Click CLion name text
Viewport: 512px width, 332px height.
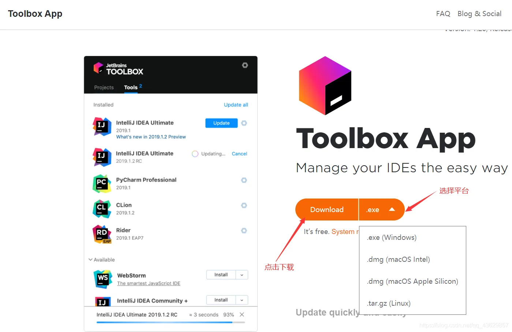[124, 205]
